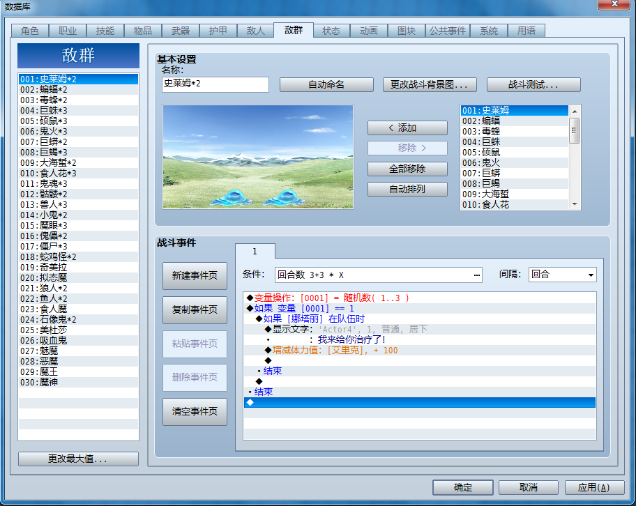The image size is (636, 506).
Task: Click the 自动排列 button
Action: point(407,190)
